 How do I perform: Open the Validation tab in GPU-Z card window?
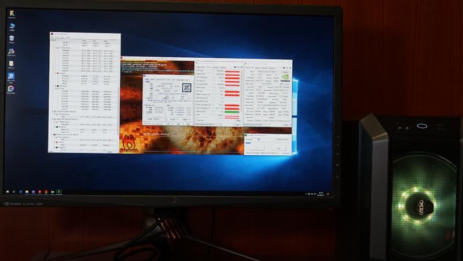(271, 68)
